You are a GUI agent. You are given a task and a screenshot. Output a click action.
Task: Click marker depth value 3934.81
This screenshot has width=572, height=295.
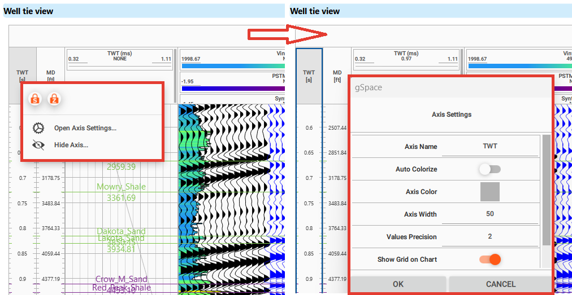pos(121,249)
